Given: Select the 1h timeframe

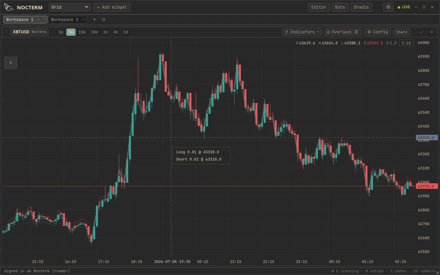Looking at the screenshot, I should tap(106, 32).
